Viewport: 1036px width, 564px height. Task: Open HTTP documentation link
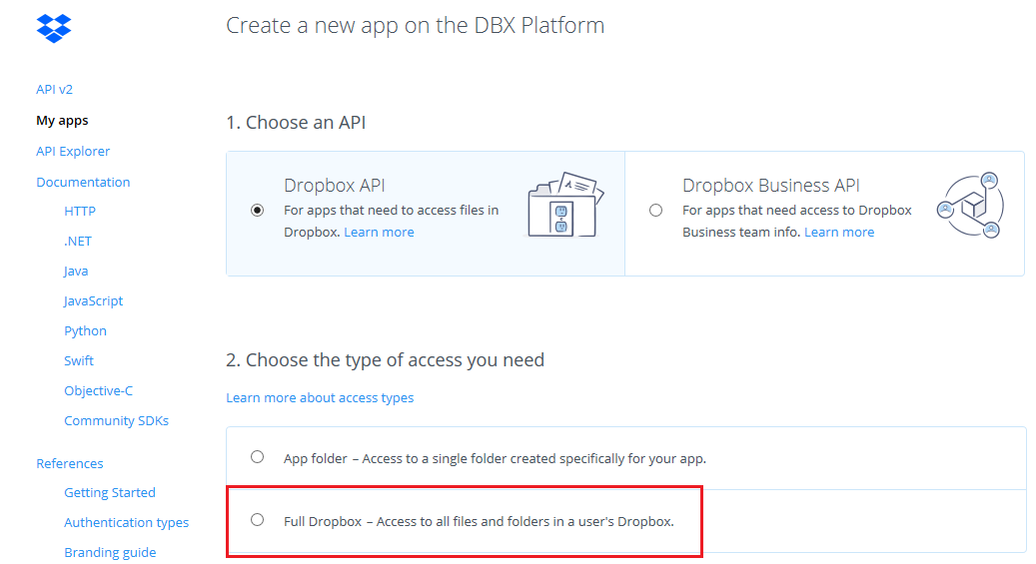pyautogui.click(x=80, y=212)
